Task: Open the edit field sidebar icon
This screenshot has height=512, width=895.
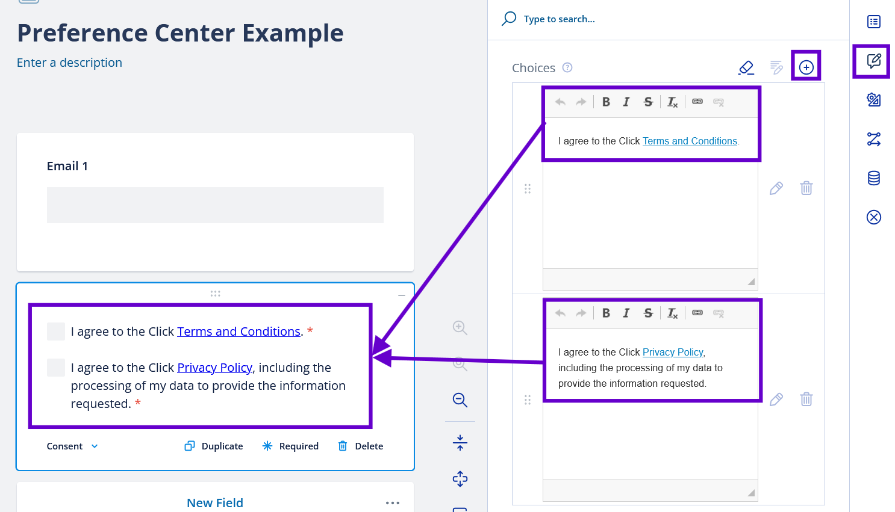Action: [874, 61]
